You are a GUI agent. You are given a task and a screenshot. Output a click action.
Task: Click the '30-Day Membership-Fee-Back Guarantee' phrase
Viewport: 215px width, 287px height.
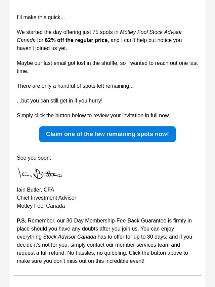116,221
